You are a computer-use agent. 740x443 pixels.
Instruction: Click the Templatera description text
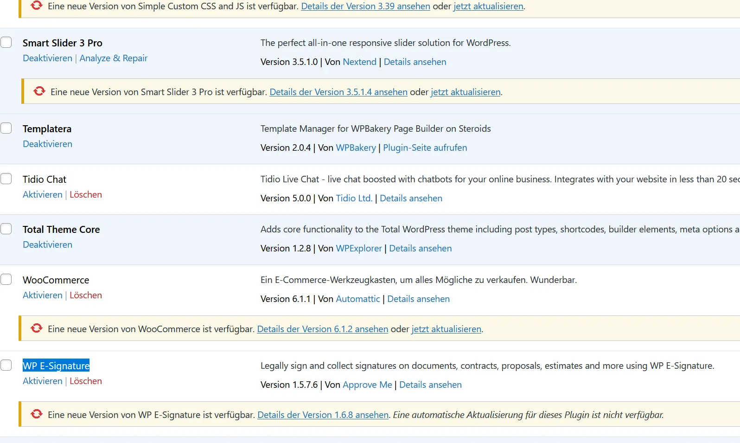click(x=376, y=128)
